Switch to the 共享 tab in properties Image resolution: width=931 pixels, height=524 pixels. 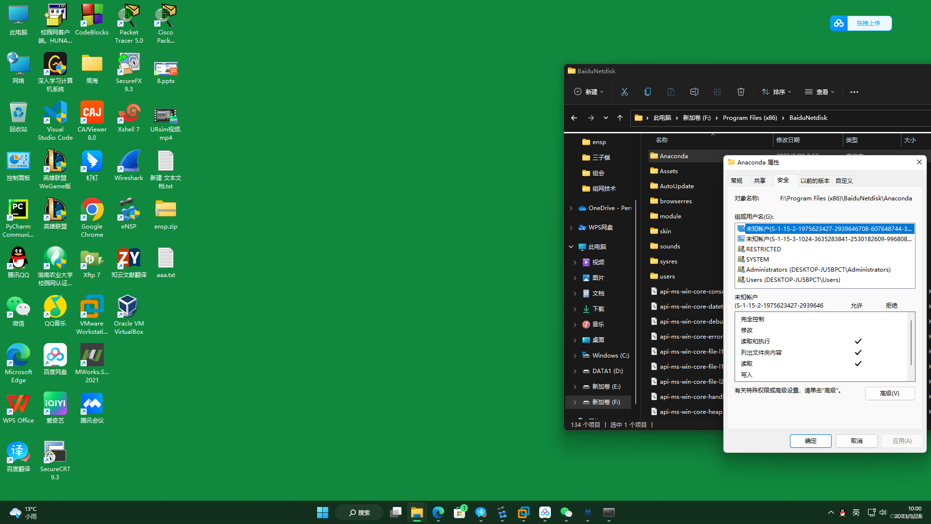tap(759, 180)
